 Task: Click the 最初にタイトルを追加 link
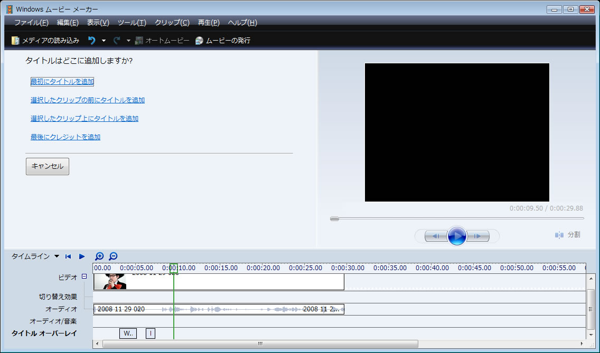pyautogui.click(x=62, y=81)
